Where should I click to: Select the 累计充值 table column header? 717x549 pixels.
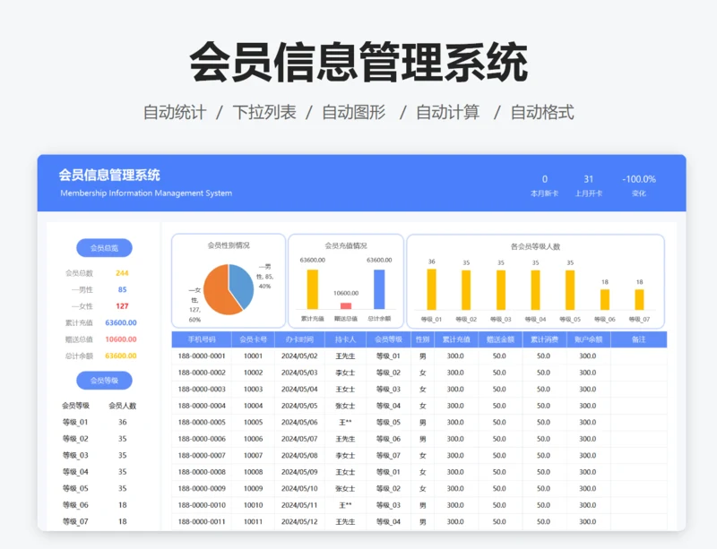(456, 339)
